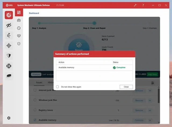
Task: Open the privacy crossed-eye icon in sidebar
Action: click(9, 25)
